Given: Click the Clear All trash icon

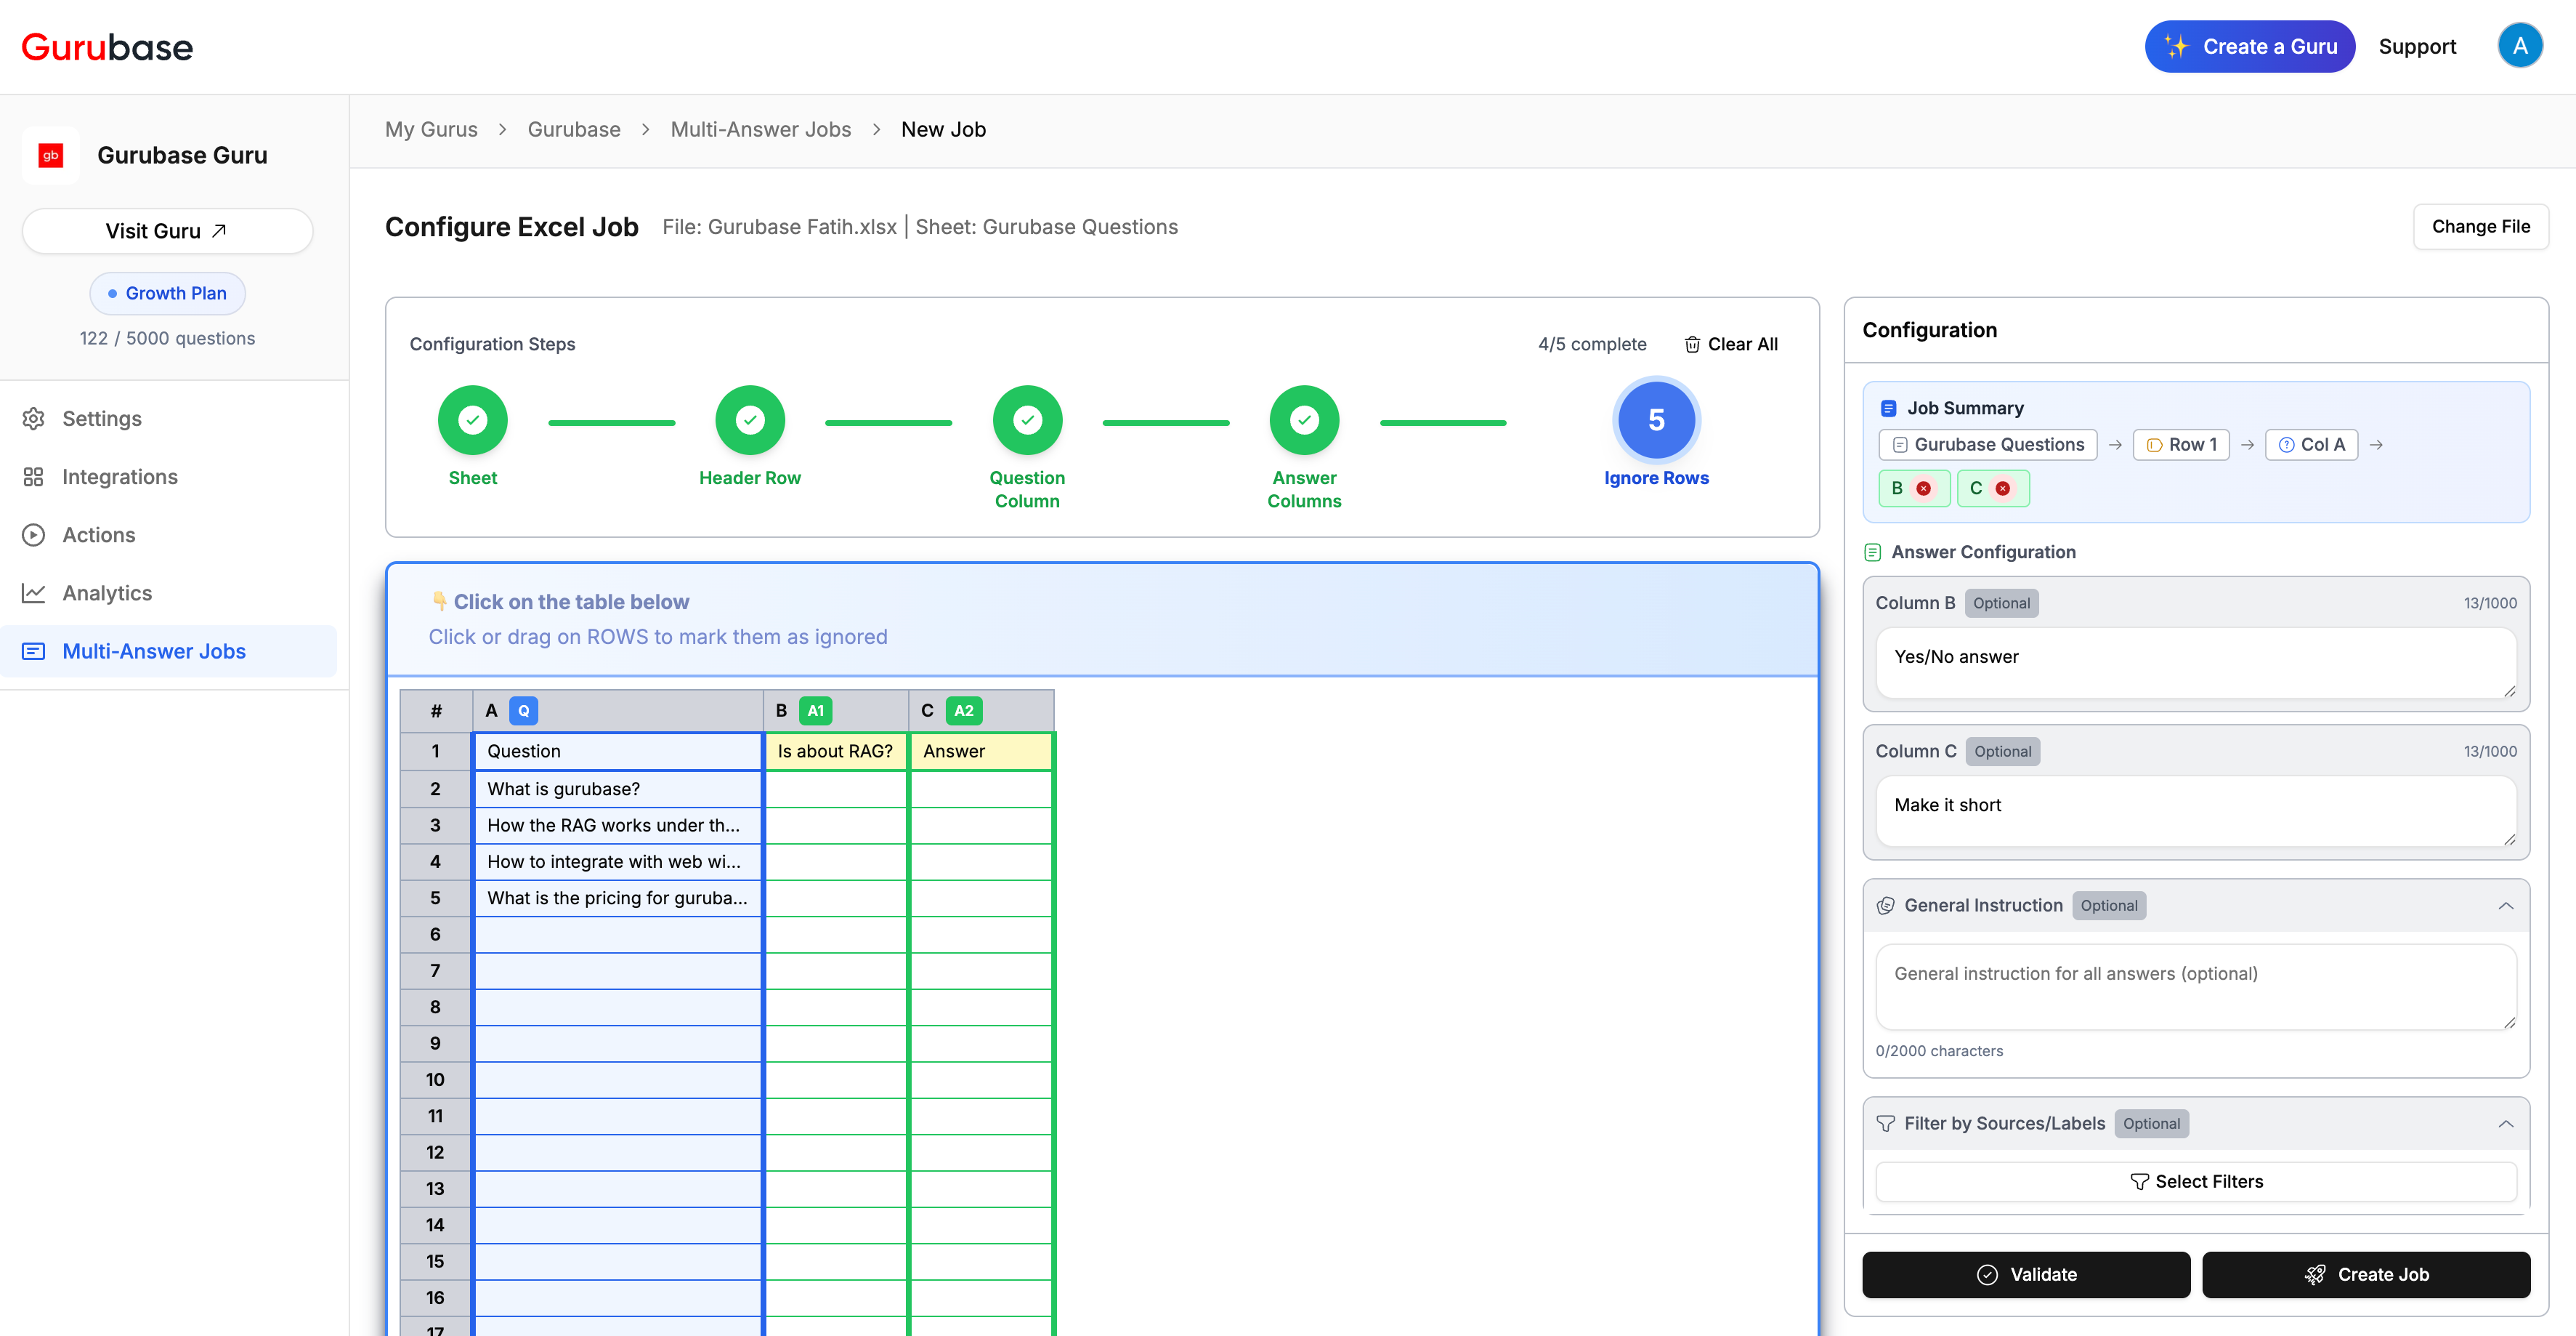Looking at the screenshot, I should (x=1692, y=345).
